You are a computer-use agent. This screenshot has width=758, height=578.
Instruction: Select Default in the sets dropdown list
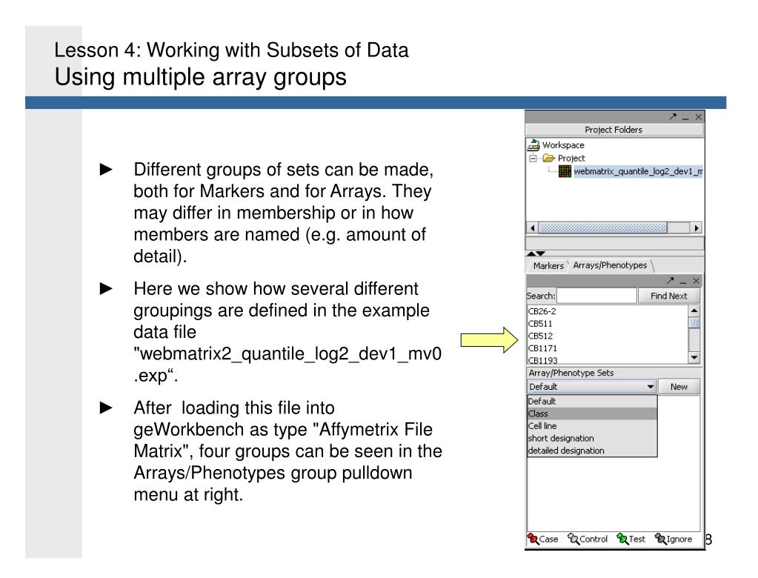tap(592, 401)
